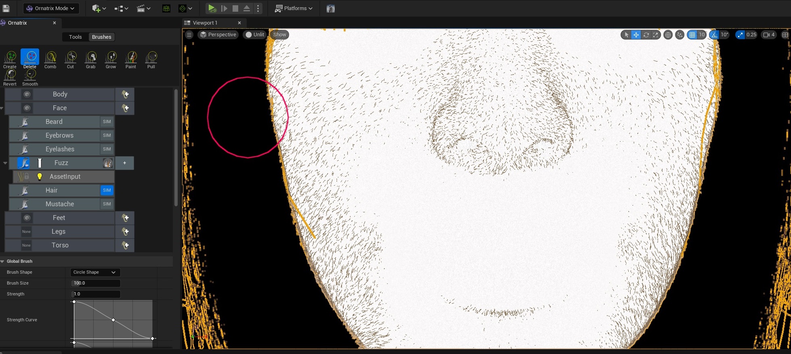
Task: Click the plus button beside Fuzz
Action: coord(124,163)
